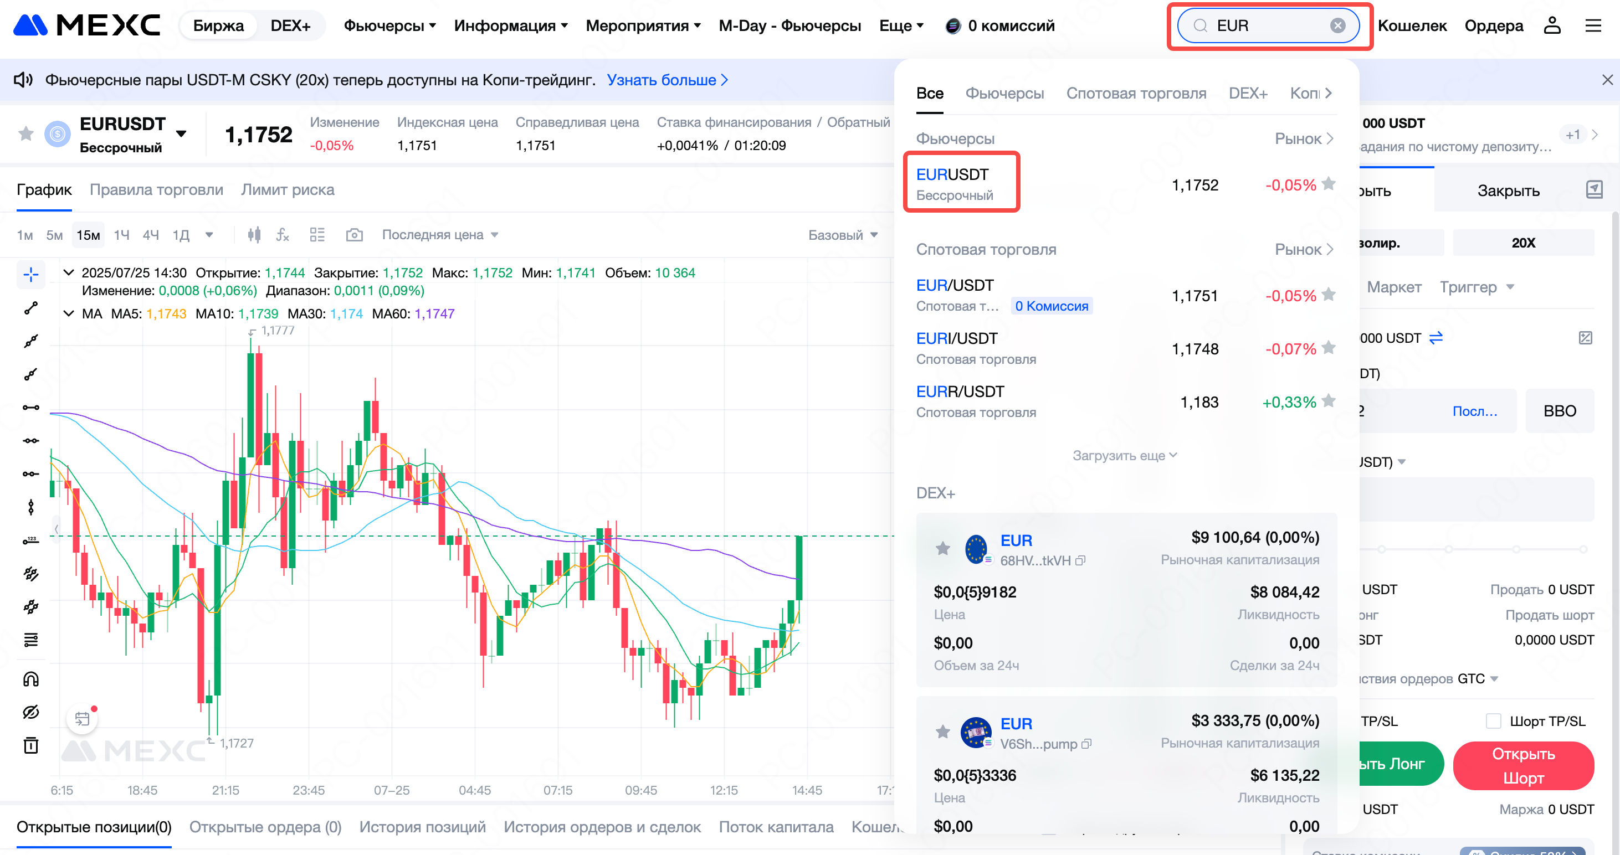Viewport: 1620px width, 855px height.
Task: Open the indicators fx icon
Action: 283,234
